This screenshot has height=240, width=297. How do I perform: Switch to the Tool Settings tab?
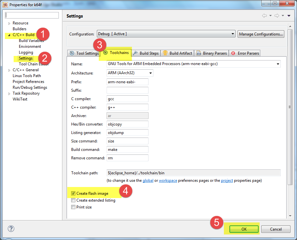84,53
